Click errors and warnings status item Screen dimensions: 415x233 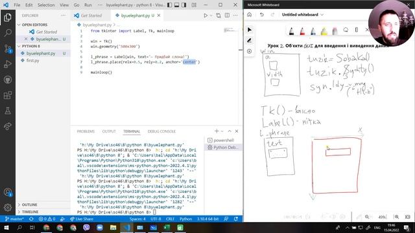tap(47, 219)
